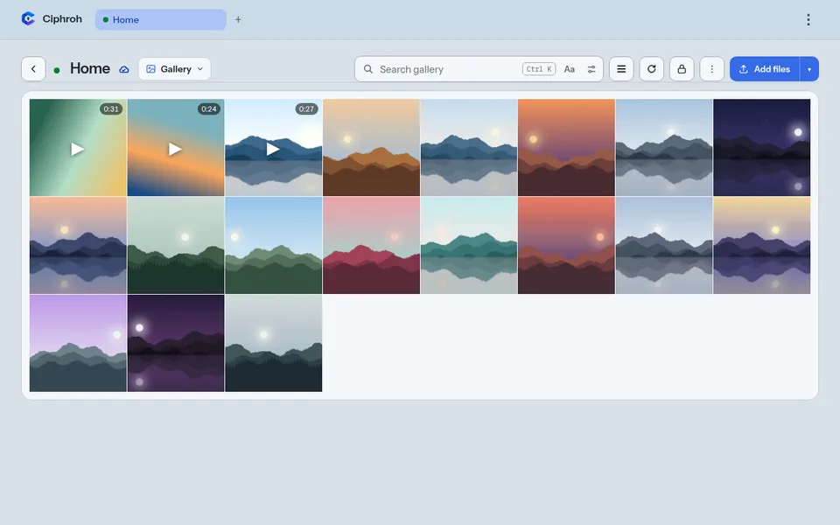The width and height of the screenshot is (840, 525).
Task: Go back with the chevron button
Action: (33, 69)
